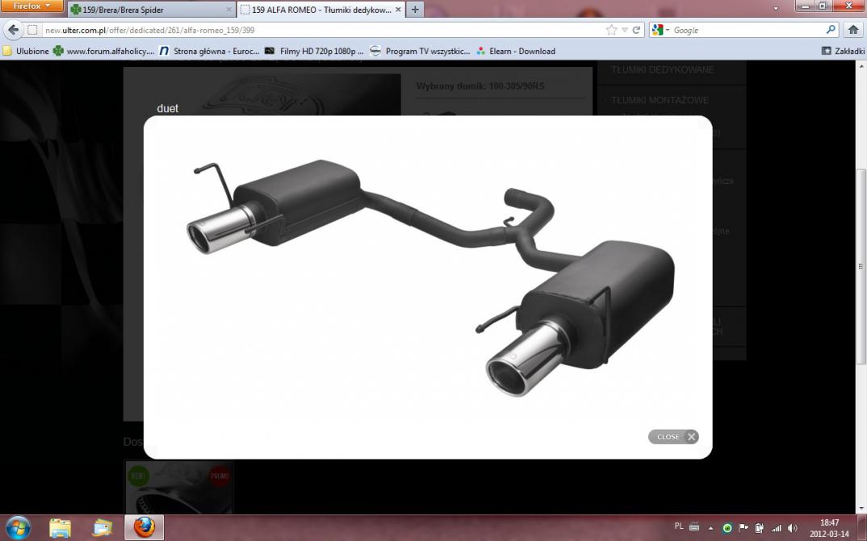Reload the current page

tap(636, 31)
